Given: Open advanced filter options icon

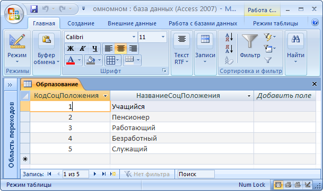Looking at the screenshot, I should point(269,49).
